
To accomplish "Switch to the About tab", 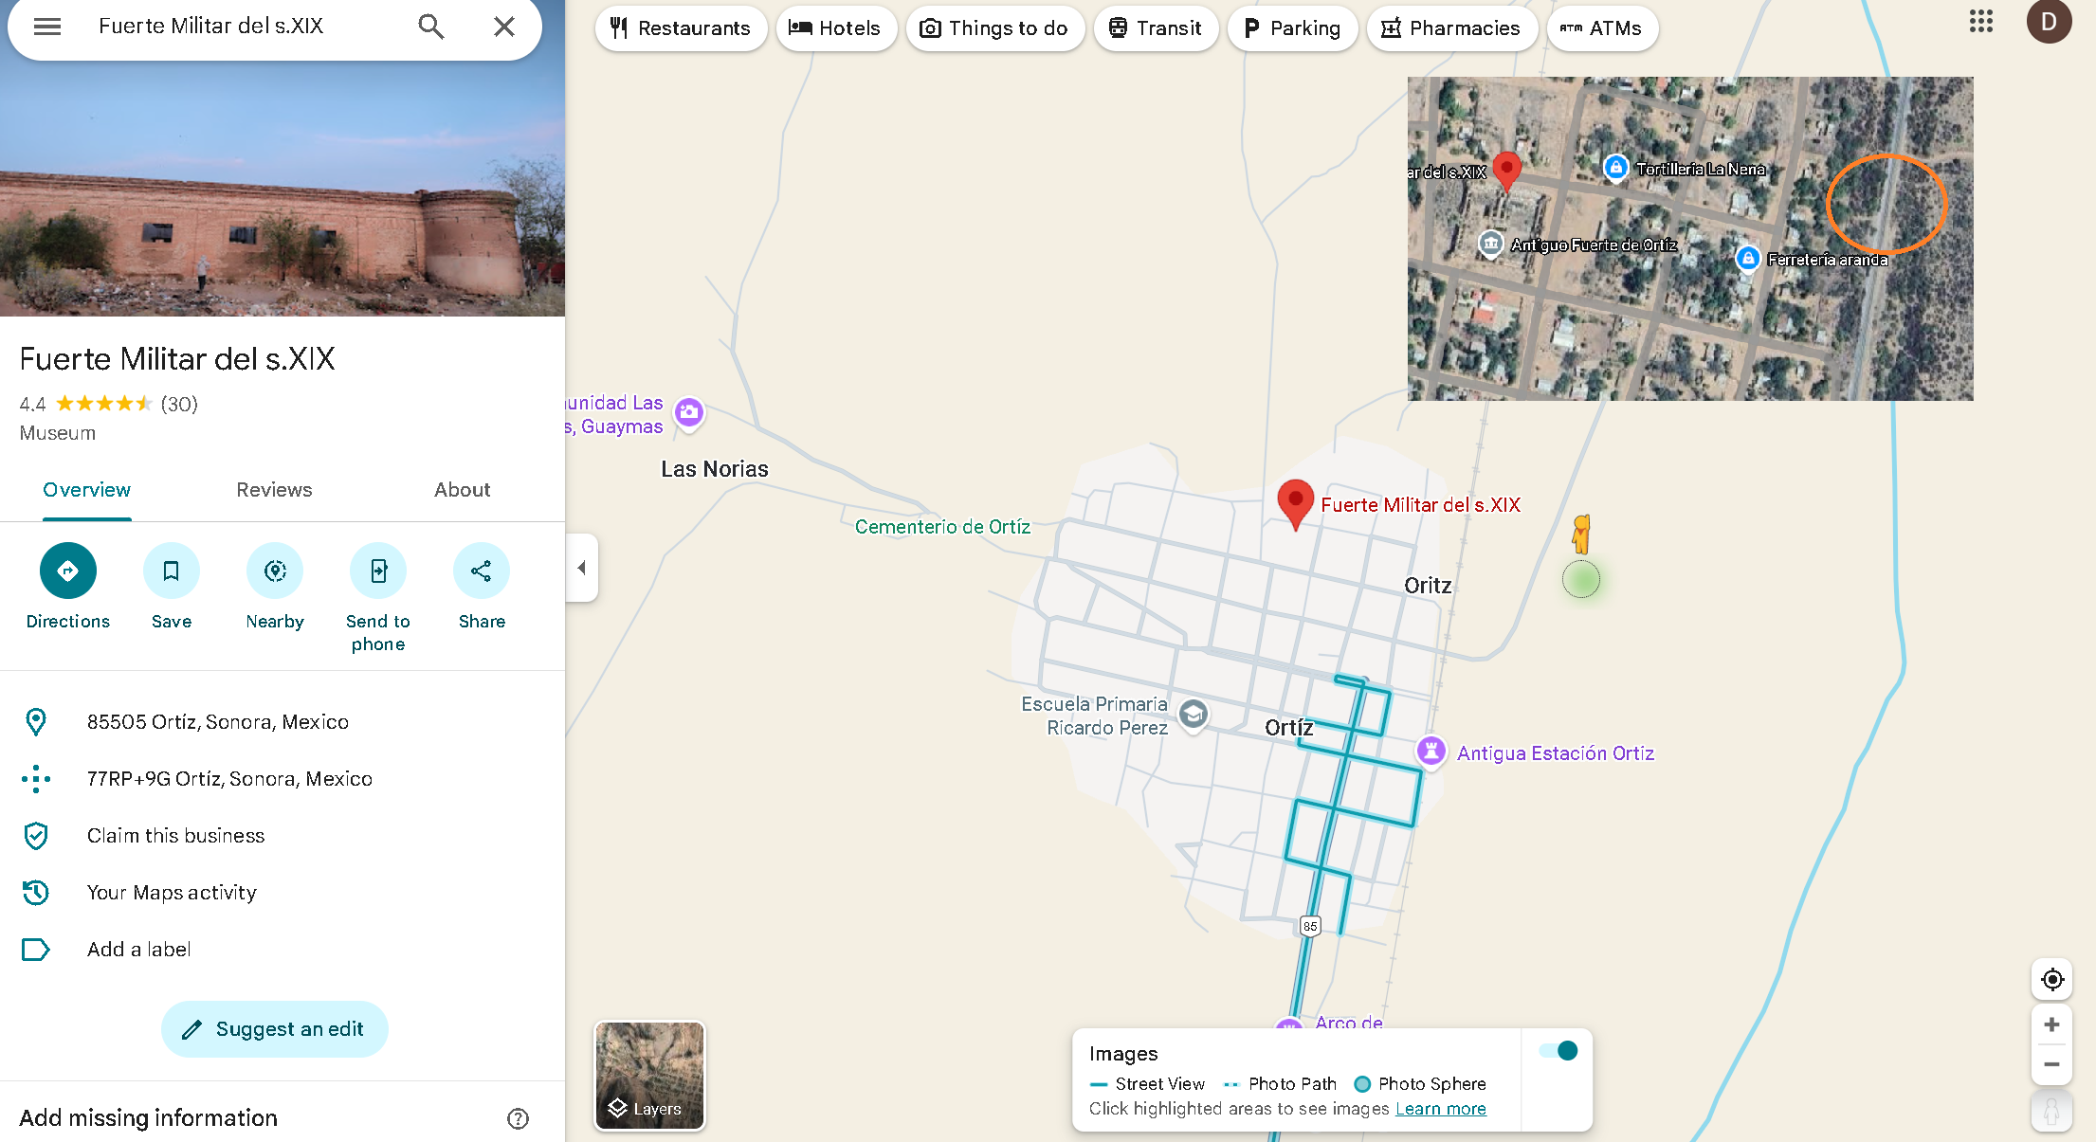I will 462,490.
